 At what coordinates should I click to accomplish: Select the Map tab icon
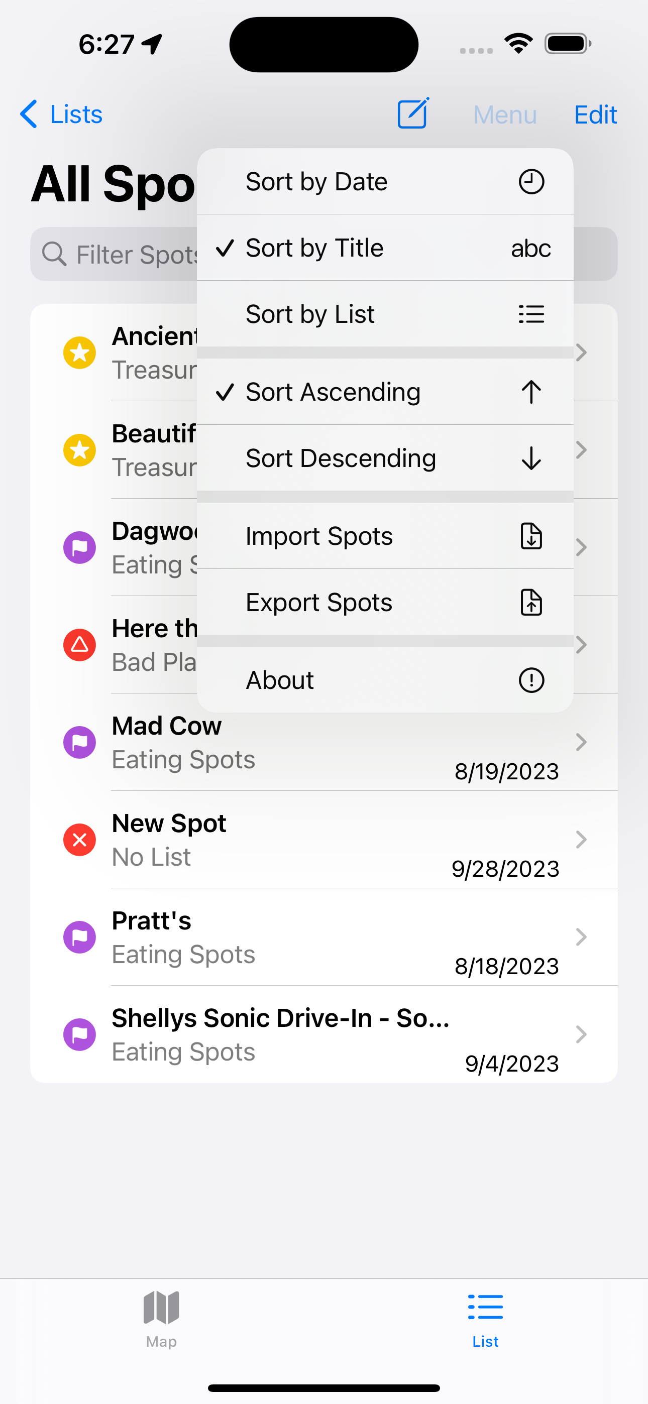pyautogui.click(x=161, y=1307)
